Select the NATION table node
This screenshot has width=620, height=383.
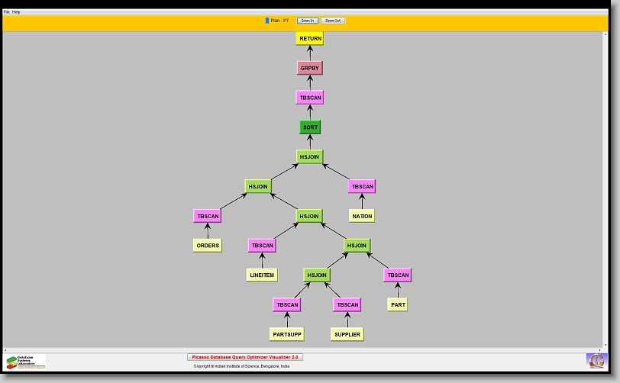pyautogui.click(x=362, y=216)
